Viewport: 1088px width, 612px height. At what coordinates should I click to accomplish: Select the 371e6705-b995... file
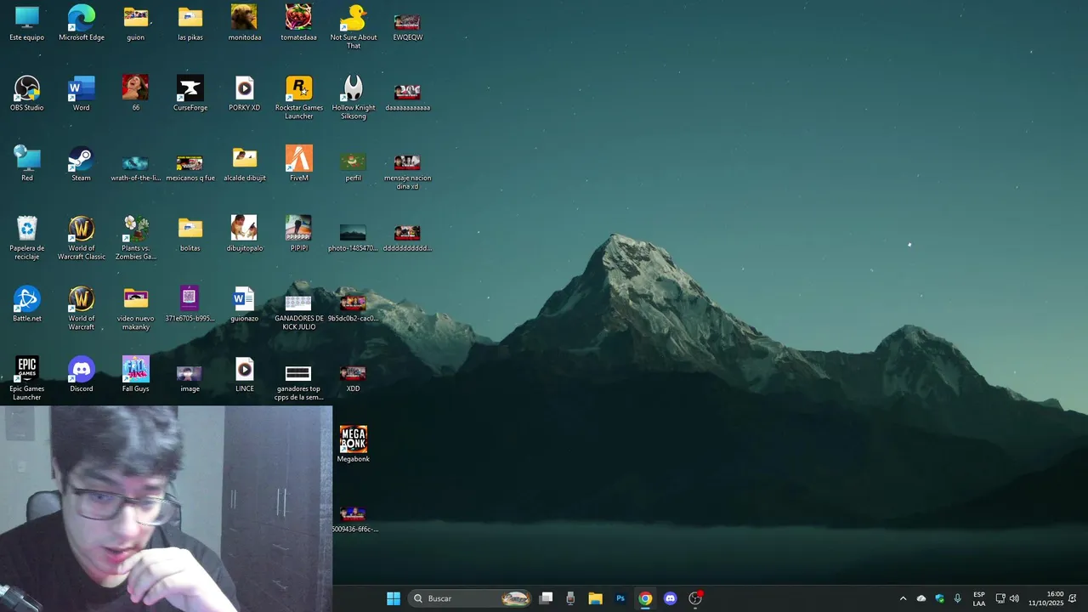pyautogui.click(x=190, y=304)
